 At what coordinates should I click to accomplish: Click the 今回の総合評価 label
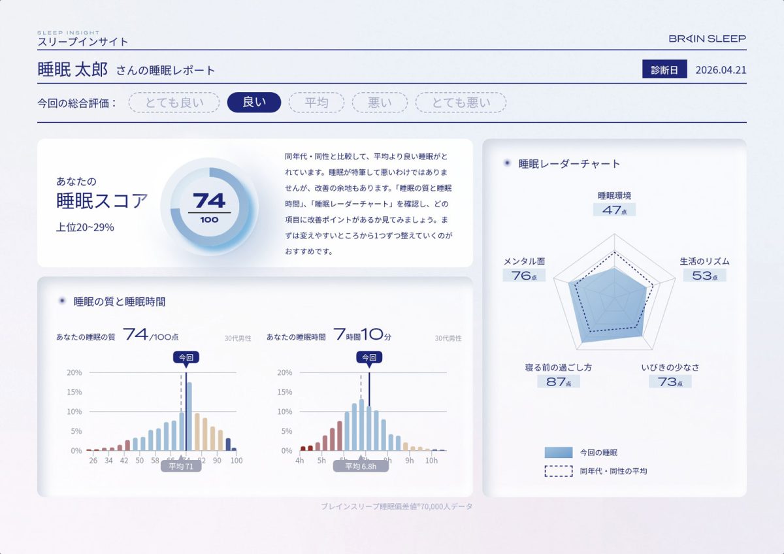[x=77, y=103]
